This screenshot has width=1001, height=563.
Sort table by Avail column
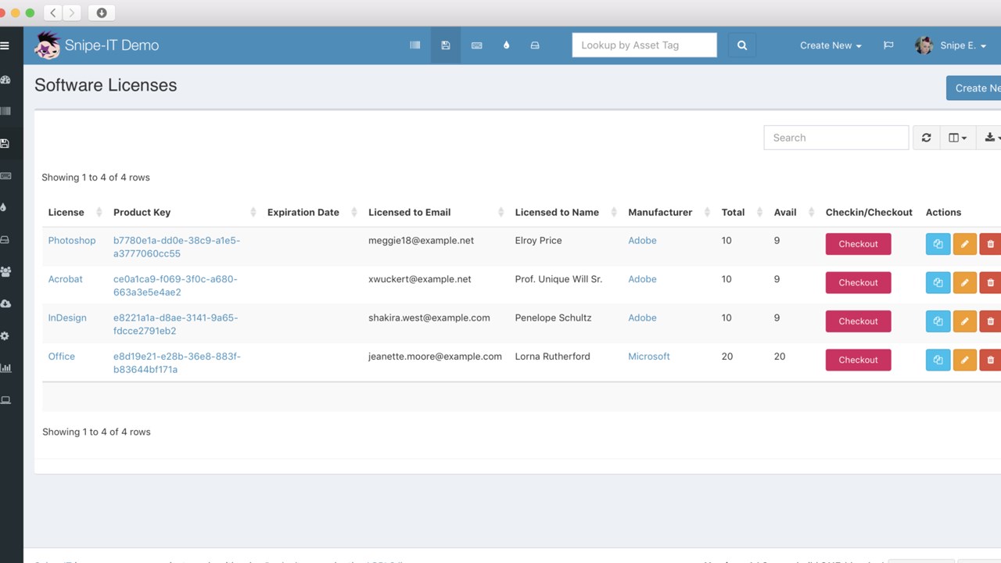coord(794,213)
